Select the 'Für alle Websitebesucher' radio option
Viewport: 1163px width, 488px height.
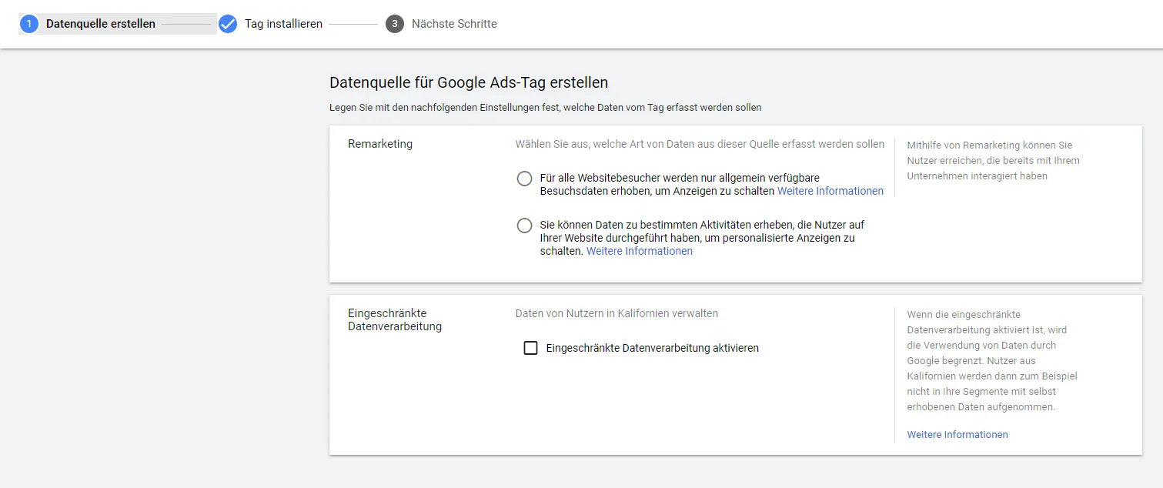click(x=524, y=179)
